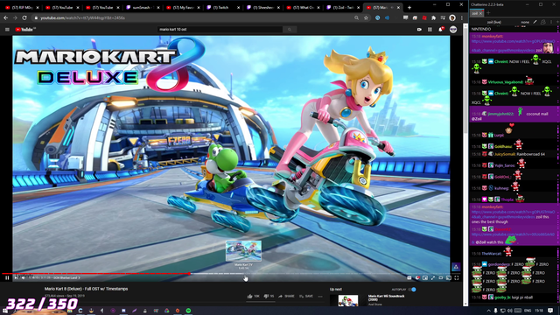Switch to the Sheeshee Twitch tab
The width and height of the screenshot is (560, 315).
click(x=263, y=8)
